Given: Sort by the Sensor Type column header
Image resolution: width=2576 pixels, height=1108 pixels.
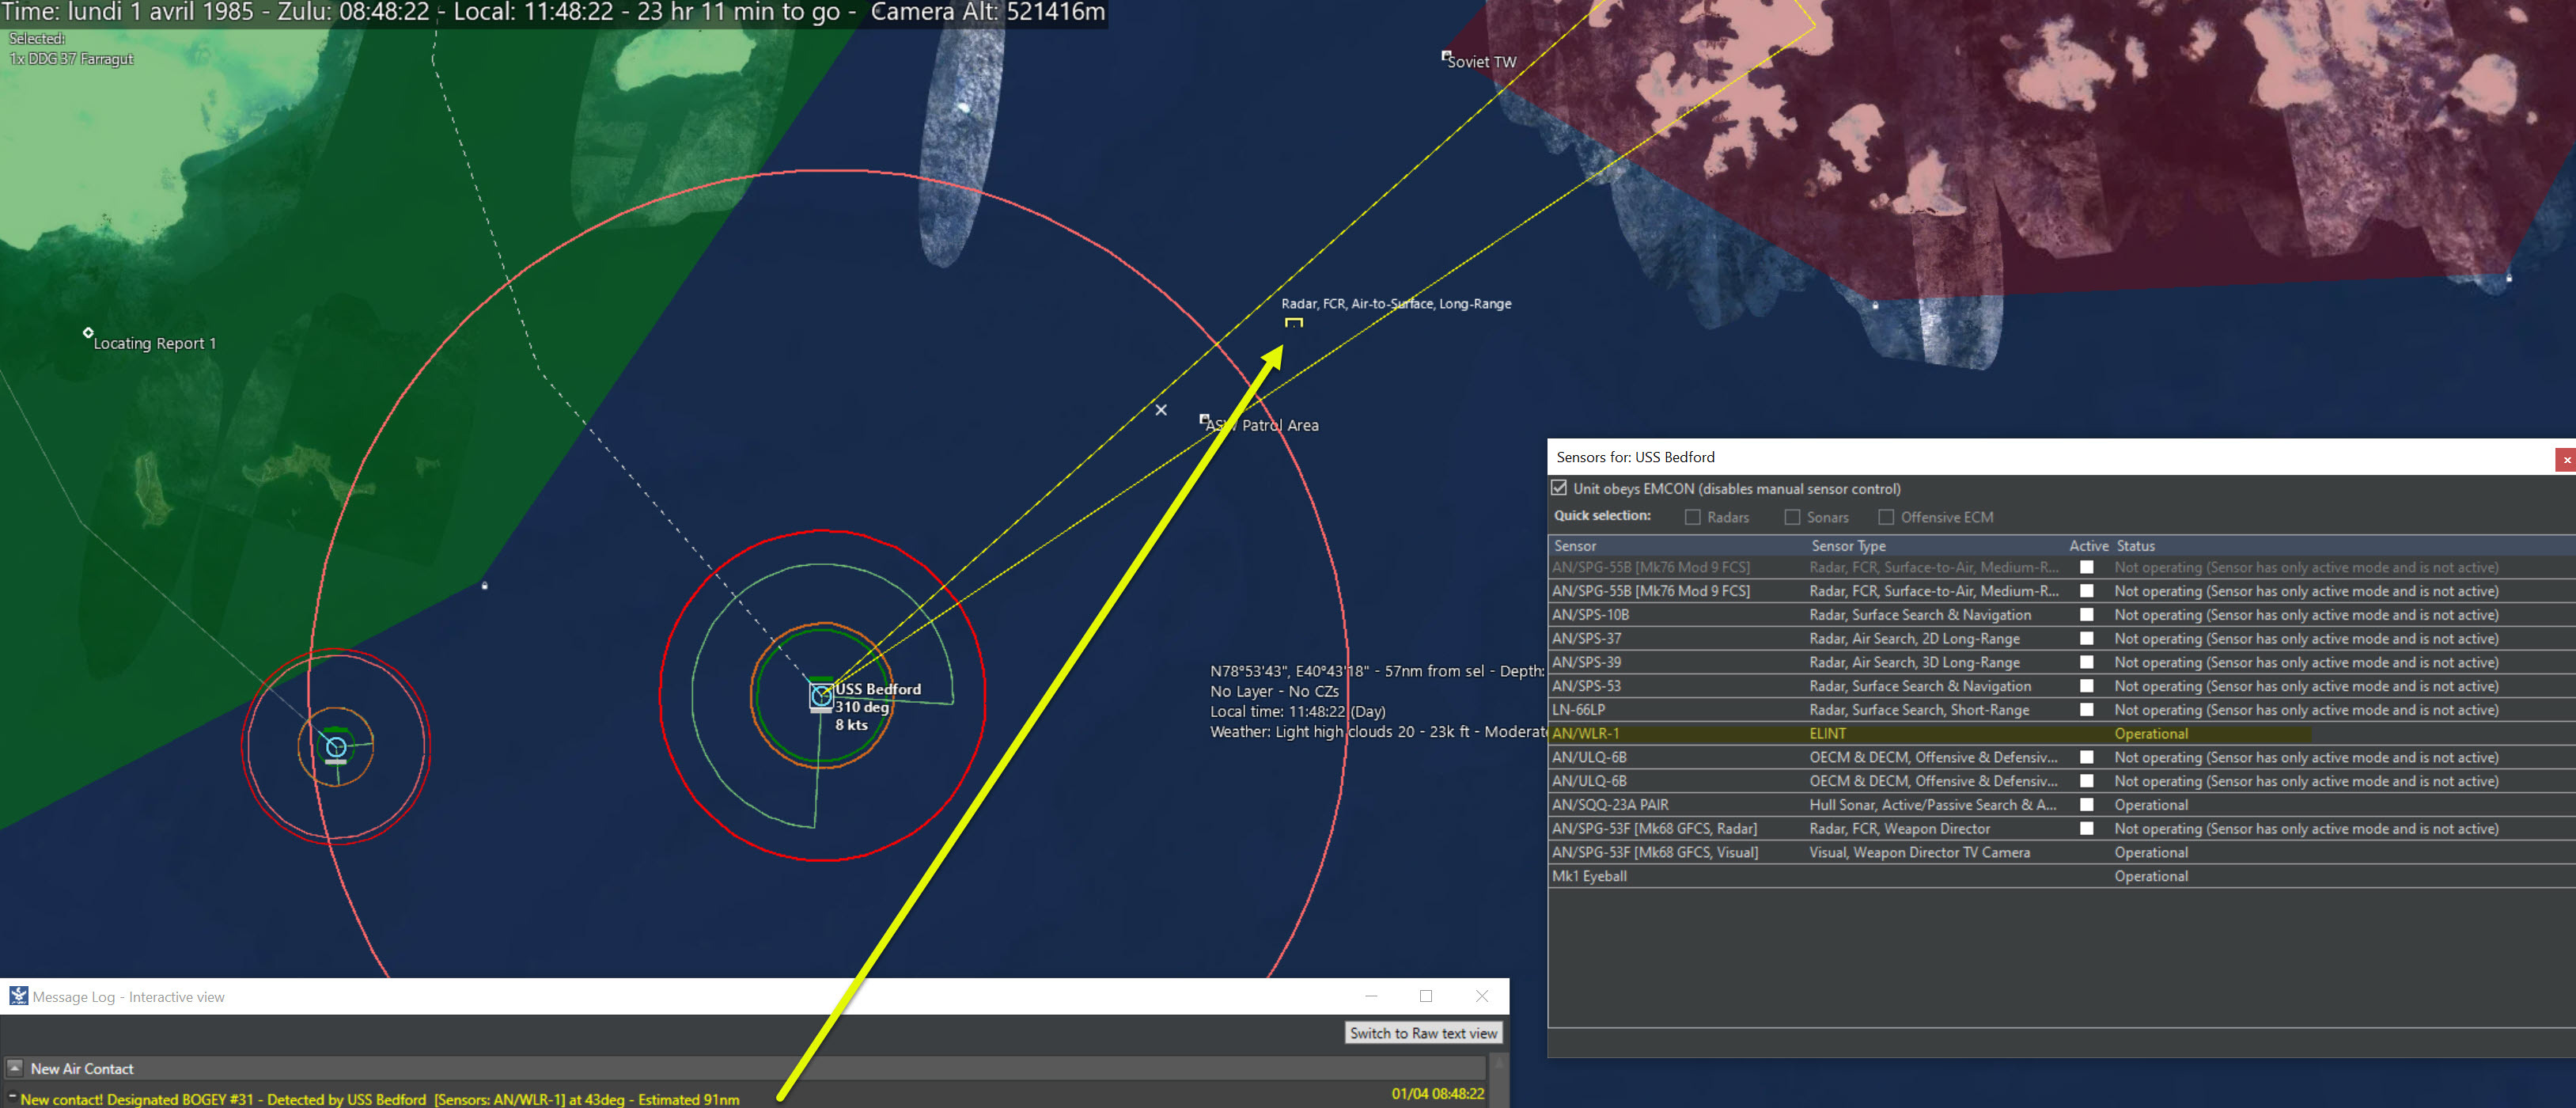Looking at the screenshot, I should tap(1848, 546).
